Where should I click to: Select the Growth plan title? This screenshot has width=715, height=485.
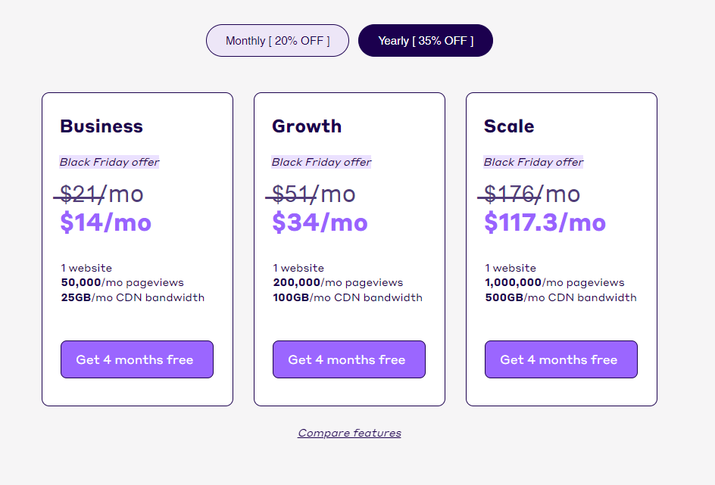click(x=307, y=126)
